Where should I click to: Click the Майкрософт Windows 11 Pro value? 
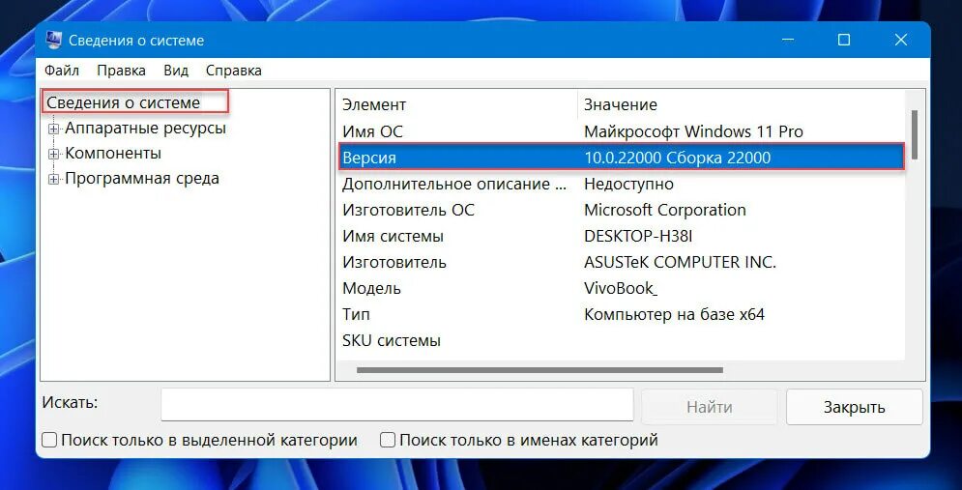693,131
